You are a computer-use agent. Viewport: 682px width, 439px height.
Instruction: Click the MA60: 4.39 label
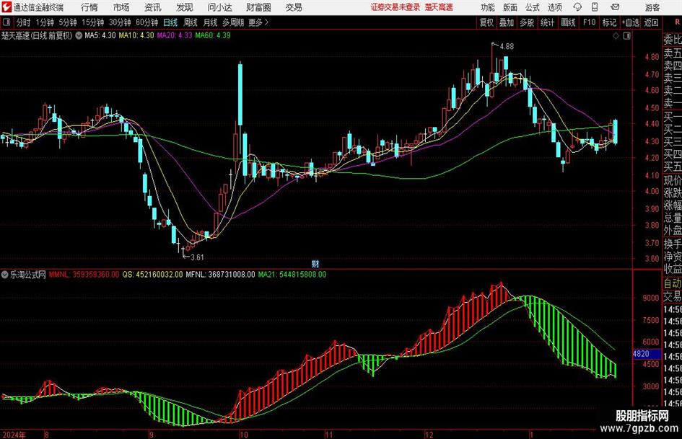tap(213, 35)
